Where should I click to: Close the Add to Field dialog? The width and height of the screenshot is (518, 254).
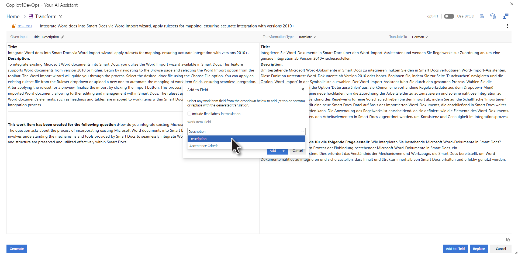(303, 90)
